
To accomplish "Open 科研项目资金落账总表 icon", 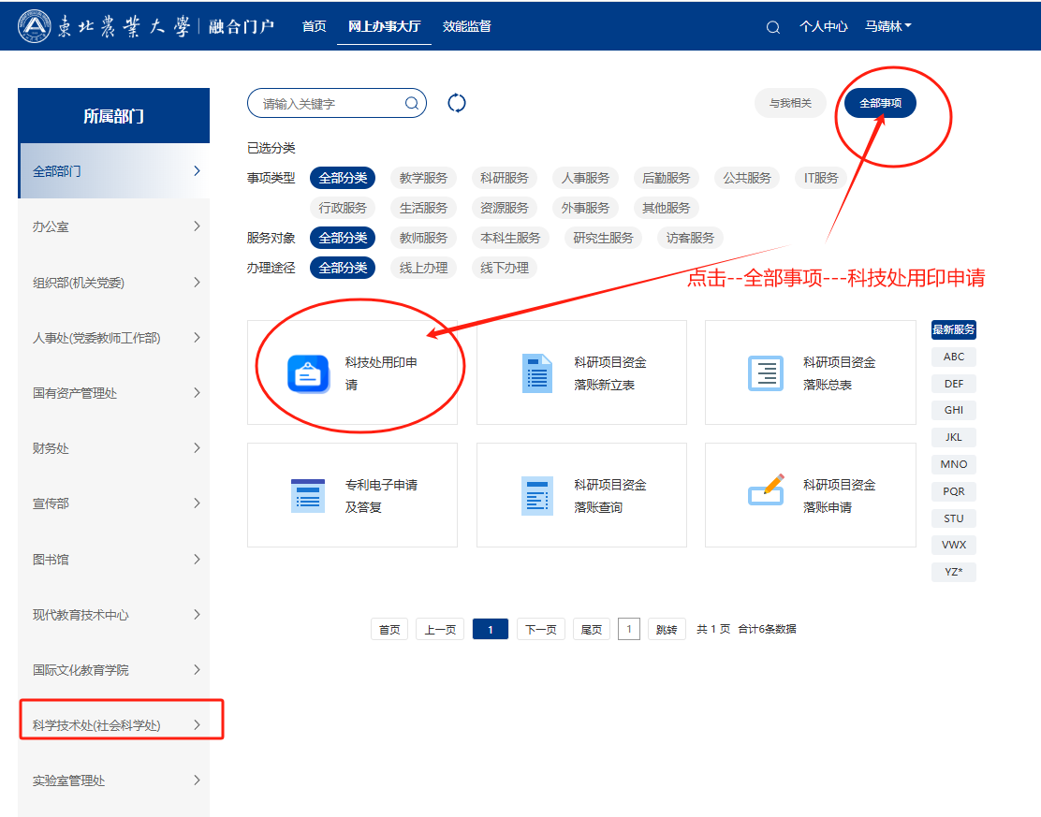I will point(766,373).
